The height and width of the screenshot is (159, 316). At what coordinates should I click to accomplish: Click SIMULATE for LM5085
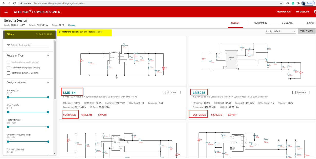[x=217, y=115]
